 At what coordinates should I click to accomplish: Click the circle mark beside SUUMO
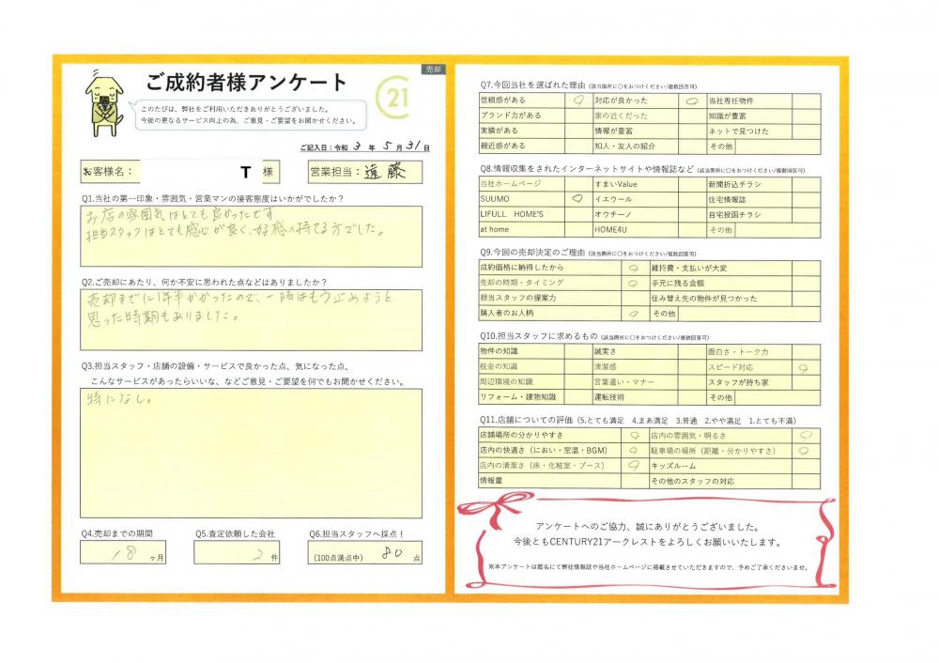tap(577, 199)
